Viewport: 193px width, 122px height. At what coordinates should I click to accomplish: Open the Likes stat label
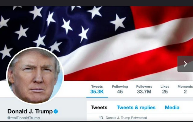(165, 86)
